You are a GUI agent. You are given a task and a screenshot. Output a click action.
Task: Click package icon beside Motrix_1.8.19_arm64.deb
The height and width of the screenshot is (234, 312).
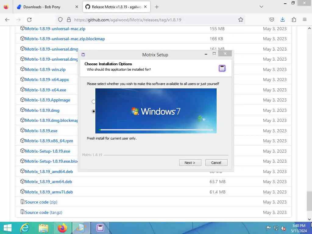23,181
